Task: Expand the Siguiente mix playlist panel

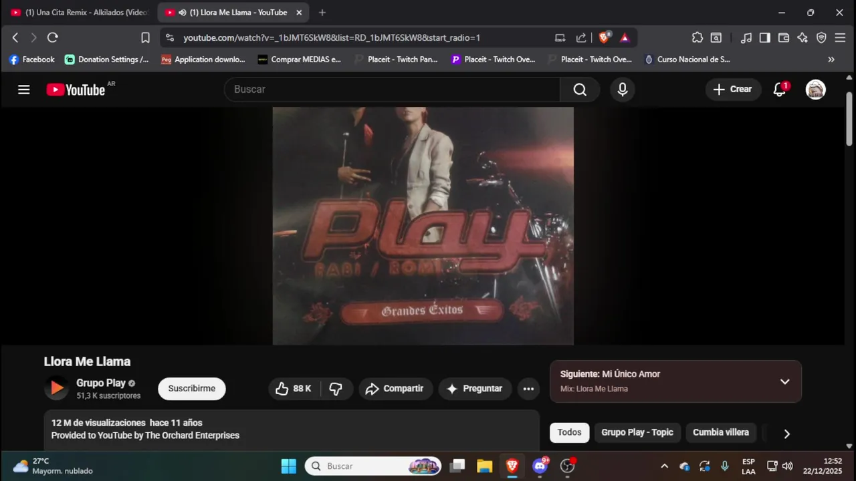Action: (785, 381)
